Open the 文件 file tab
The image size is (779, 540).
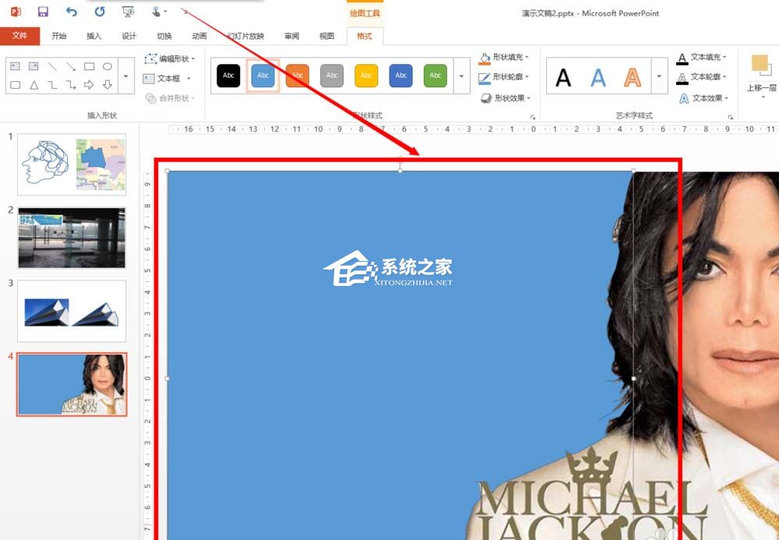pyautogui.click(x=19, y=36)
